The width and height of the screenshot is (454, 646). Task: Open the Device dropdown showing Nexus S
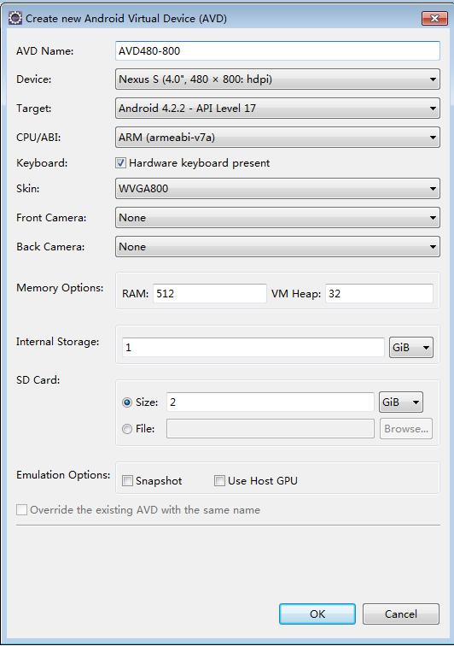click(277, 79)
